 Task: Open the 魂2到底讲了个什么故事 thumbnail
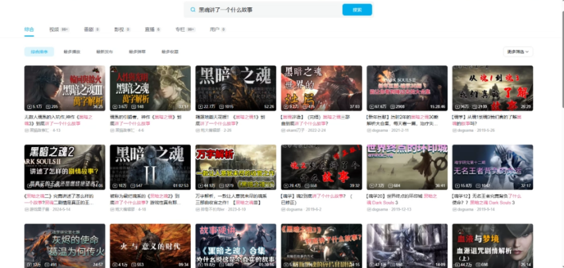(x=322, y=167)
